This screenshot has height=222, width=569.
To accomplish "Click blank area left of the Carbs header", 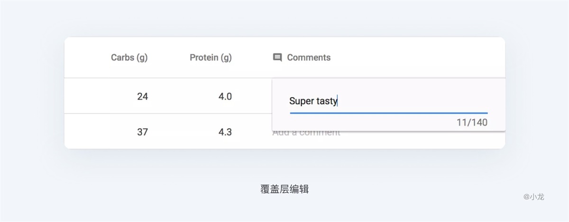I will [x=85, y=58].
